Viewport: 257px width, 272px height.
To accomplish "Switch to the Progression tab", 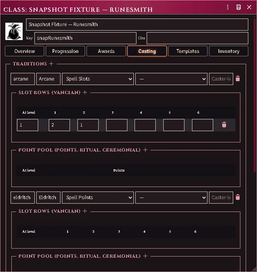I will point(65,51).
